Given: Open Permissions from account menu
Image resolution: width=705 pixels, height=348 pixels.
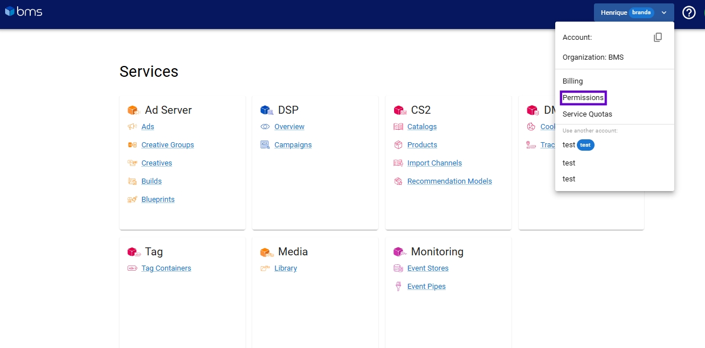Looking at the screenshot, I should click(x=583, y=98).
